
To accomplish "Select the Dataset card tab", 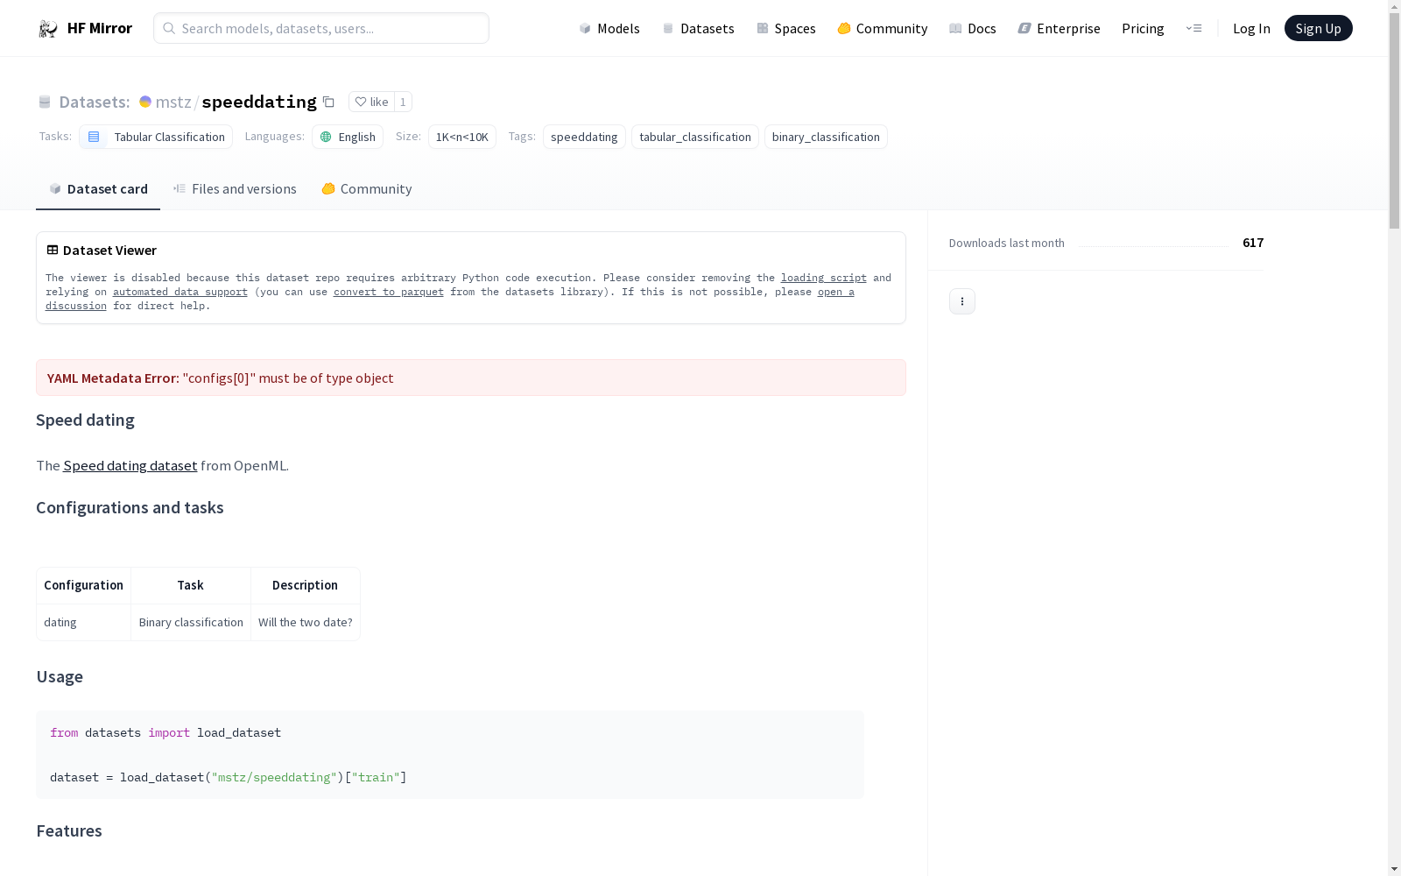I will click(x=98, y=189).
